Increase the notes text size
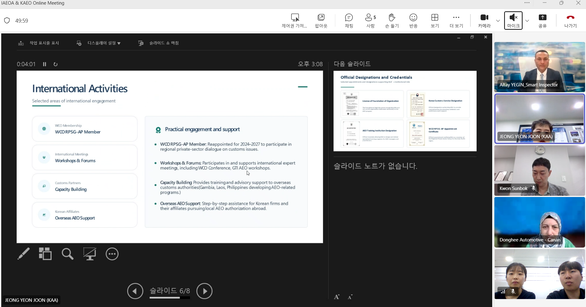 (337, 297)
